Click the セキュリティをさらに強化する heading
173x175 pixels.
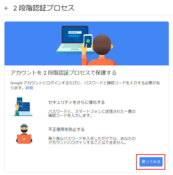[76, 102]
